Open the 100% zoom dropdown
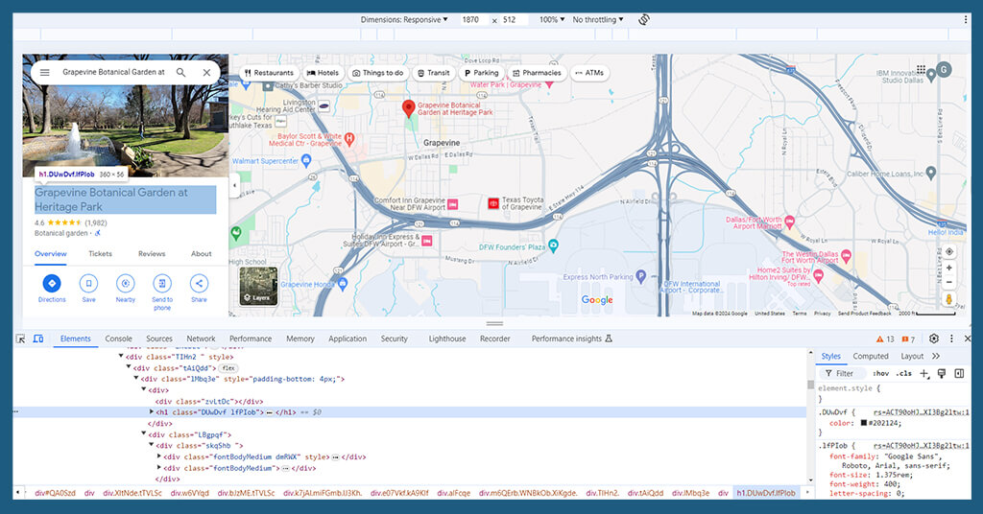This screenshot has height=514, width=983. [x=552, y=20]
